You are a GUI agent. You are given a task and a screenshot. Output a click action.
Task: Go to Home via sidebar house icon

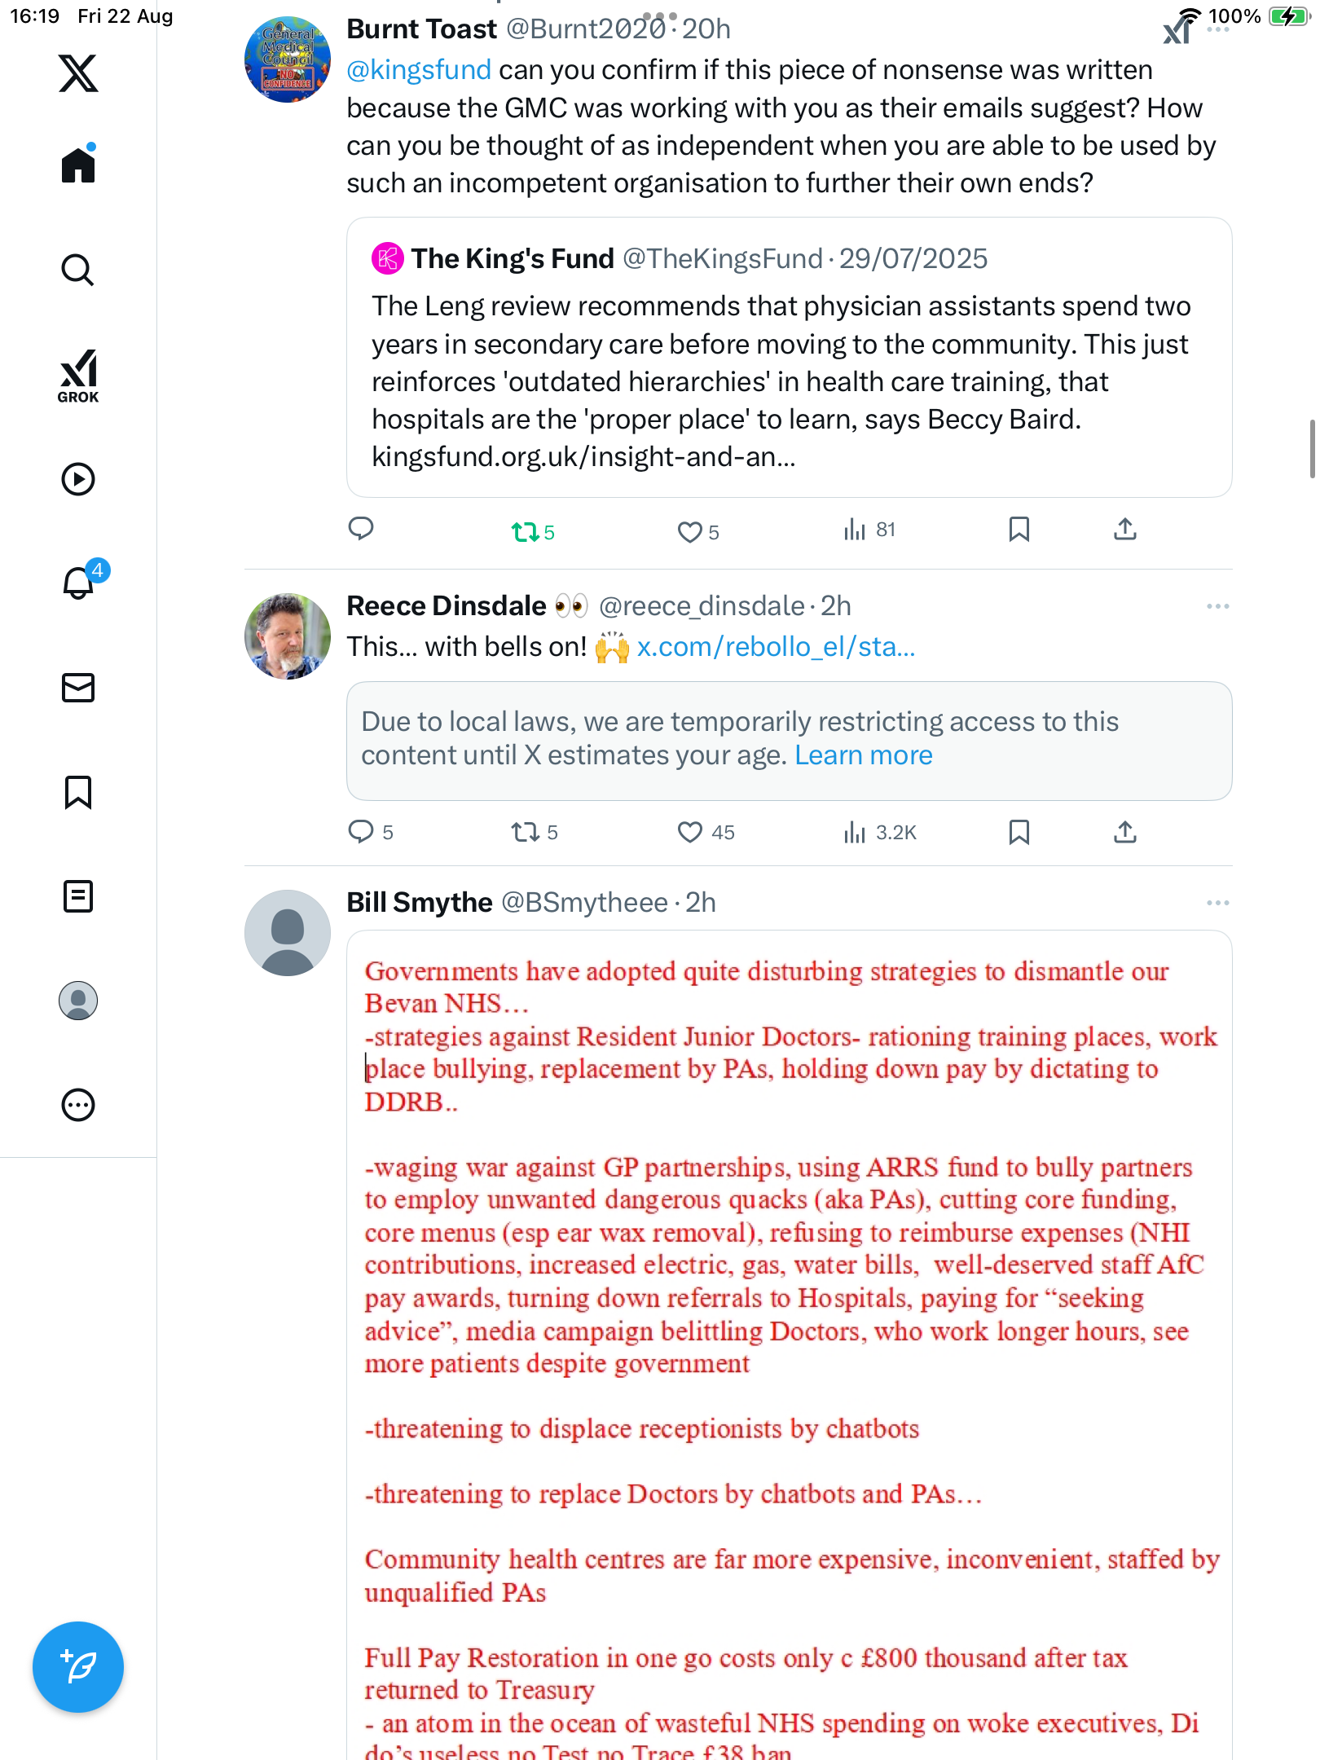pyautogui.click(x=78, y=165)
